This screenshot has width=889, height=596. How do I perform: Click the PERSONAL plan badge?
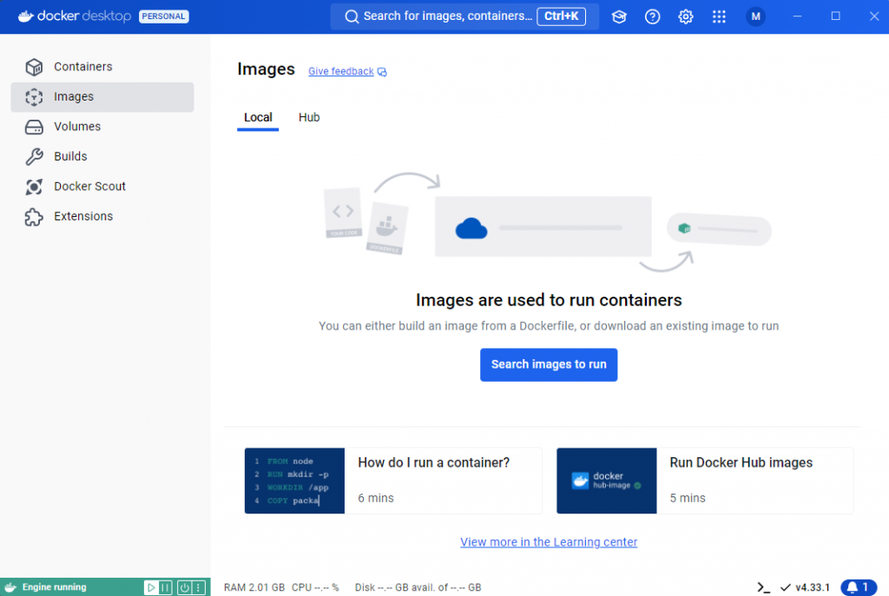[164, 16]
